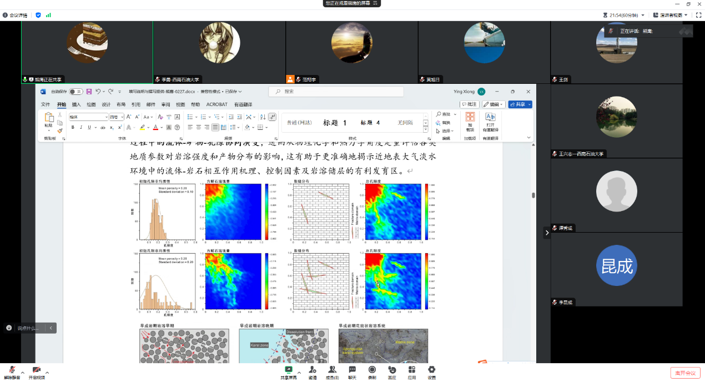
Task: Start recording with the Record icon
Action: coord(372,370)
